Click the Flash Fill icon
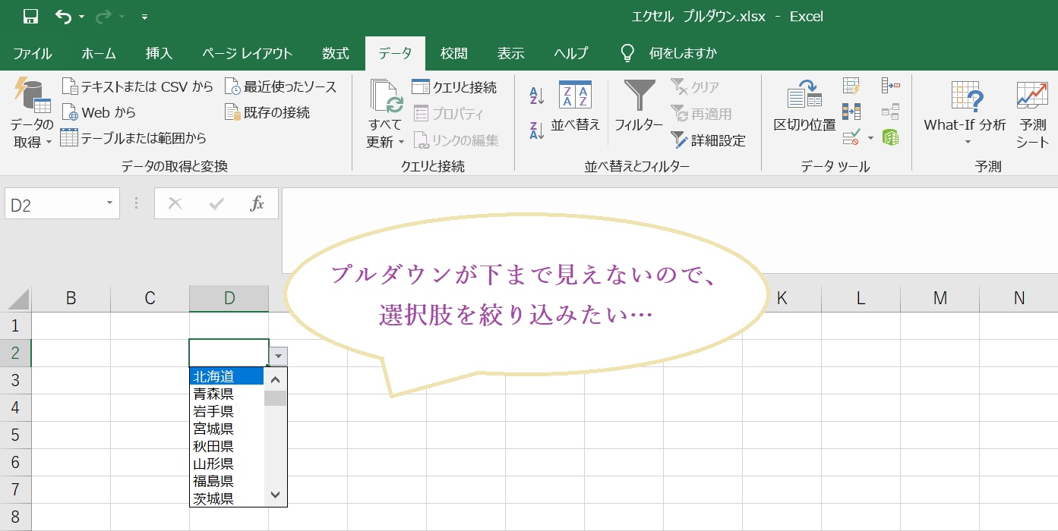Image resolution: width=1058 pixels, height=531 pixels. (851, 86)
